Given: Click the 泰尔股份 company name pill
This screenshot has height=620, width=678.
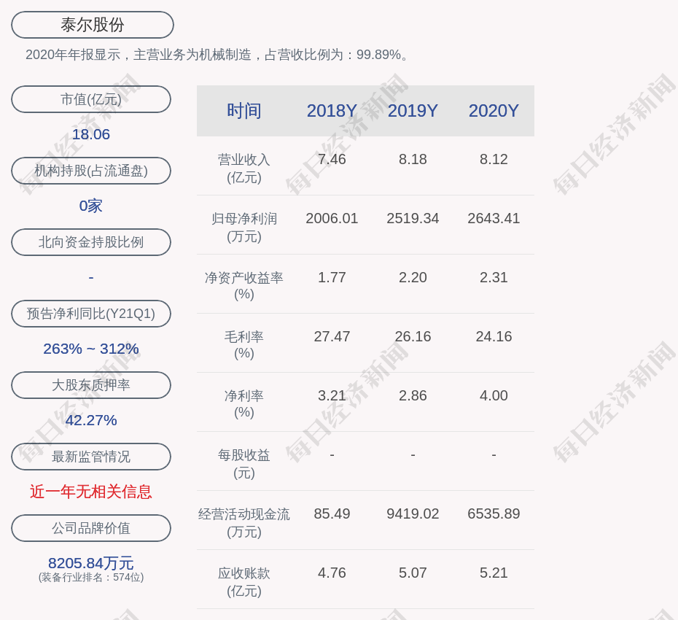Looking at the screenshot, I should 92,25.
